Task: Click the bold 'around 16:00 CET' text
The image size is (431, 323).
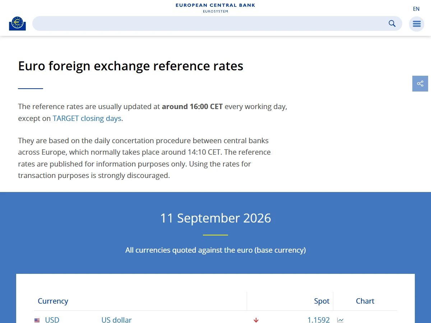Action: click(193, 107)
